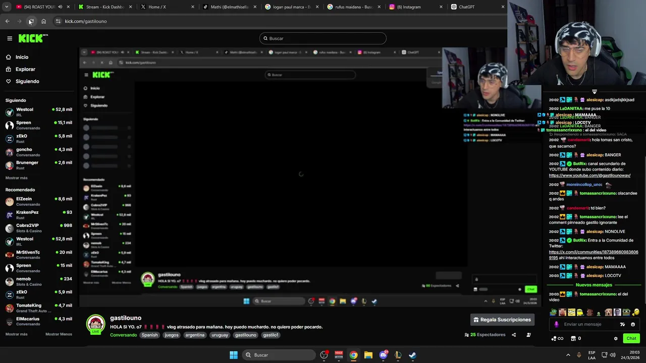The height and width of the screenshot is (363, 646).
Task: Focus the Kick Buscar search field
Action: 323,38
